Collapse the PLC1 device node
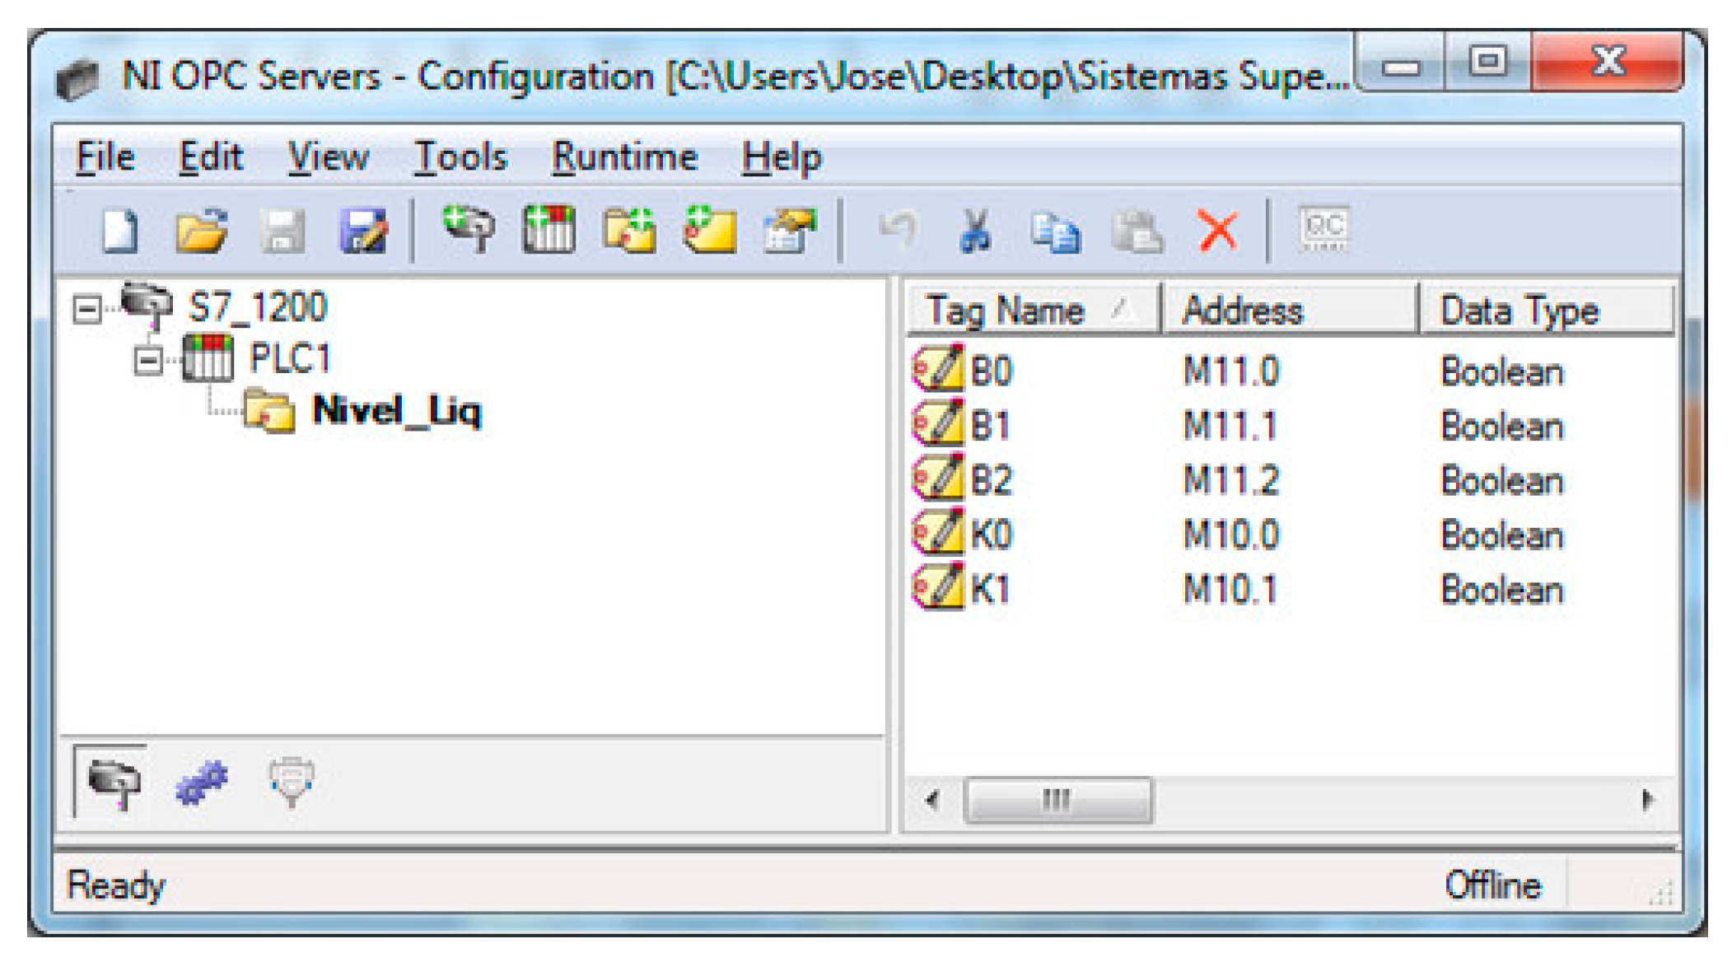This screenshot has height=962, width=1732. [x=148, y=361]
